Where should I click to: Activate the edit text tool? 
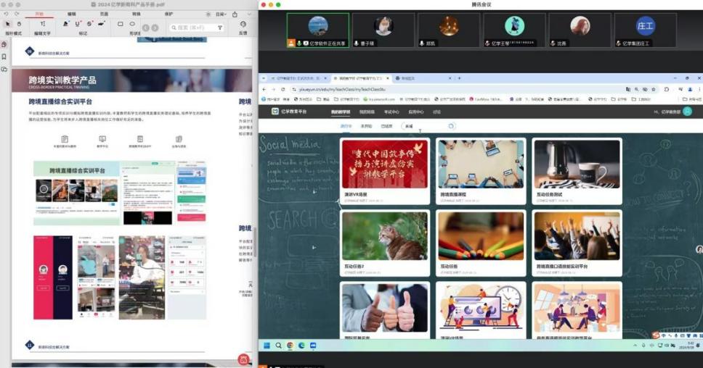pos(43,24)
